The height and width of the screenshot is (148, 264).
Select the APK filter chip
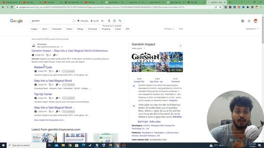pos(127,29)
